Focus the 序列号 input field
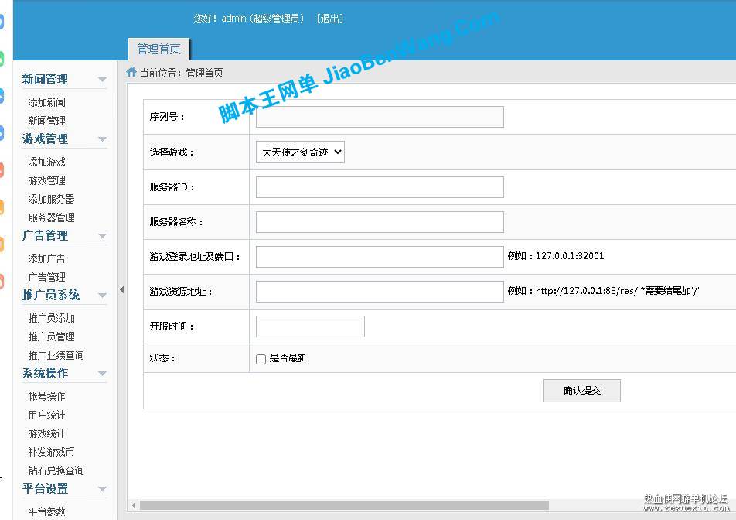736x520 pixels. [x=380, y=117]
